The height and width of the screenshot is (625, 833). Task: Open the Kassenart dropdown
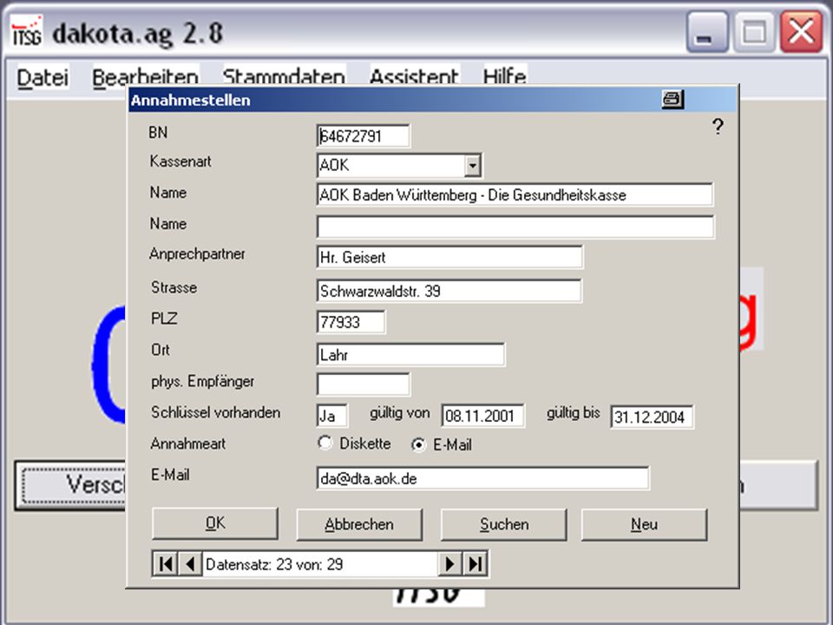point(472,165)
